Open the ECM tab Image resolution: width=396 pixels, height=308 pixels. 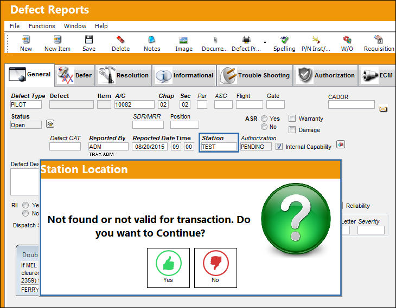pyautogui.click(x=377, y=75)
